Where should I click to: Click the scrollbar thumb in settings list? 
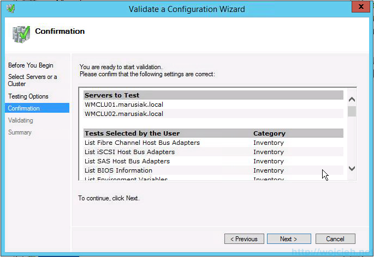[352, 111]
